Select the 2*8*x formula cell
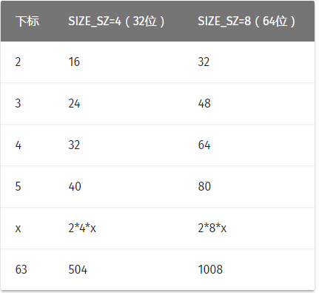319x293 pixels. [x=212, y=228]
